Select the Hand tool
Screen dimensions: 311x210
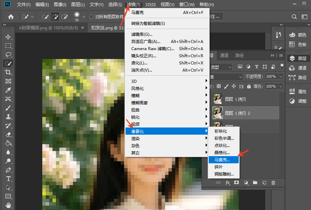(x=8, y=205)
